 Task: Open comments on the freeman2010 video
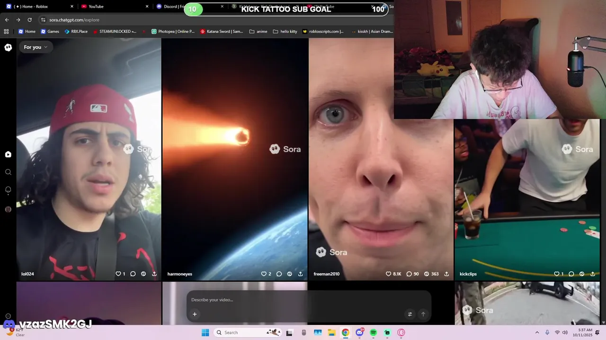coord(409,274)
